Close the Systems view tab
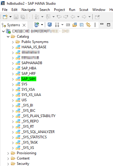Screen dimensions: 113x166 pos(24,25)
